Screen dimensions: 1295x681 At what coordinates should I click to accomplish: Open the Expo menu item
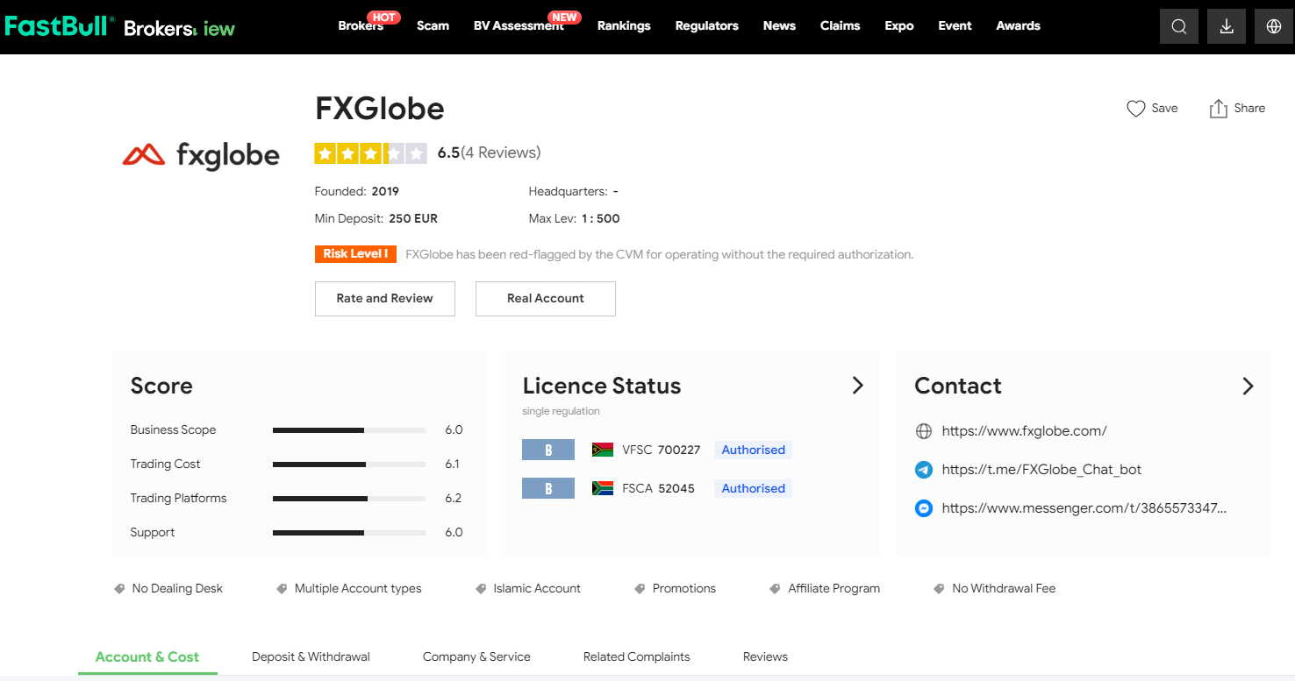[x=899, y=26]
